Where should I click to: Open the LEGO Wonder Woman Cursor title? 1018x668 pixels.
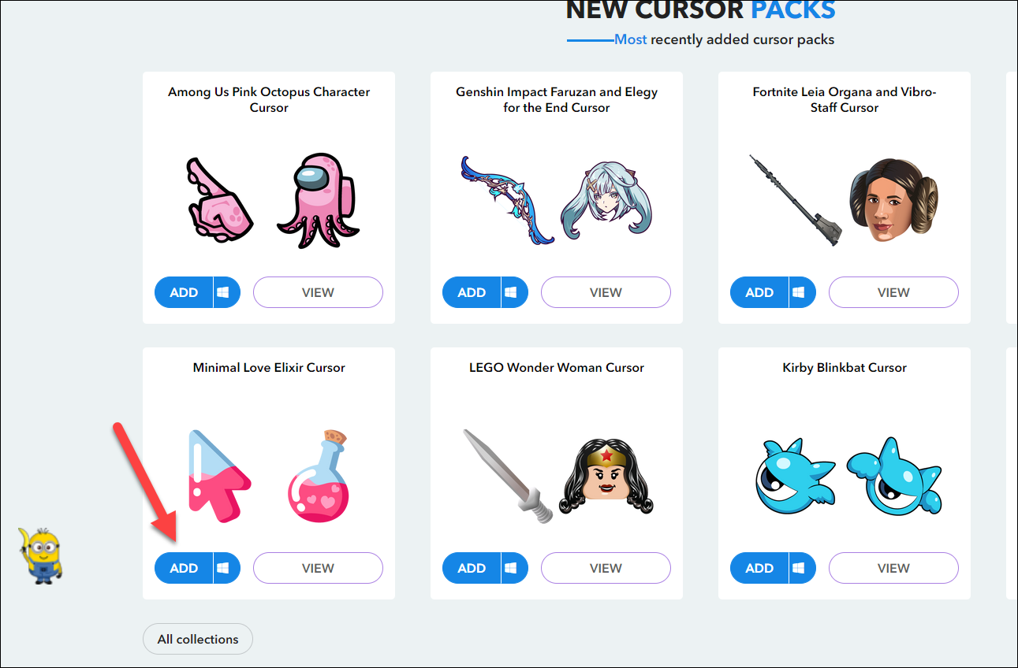(557, 368)
